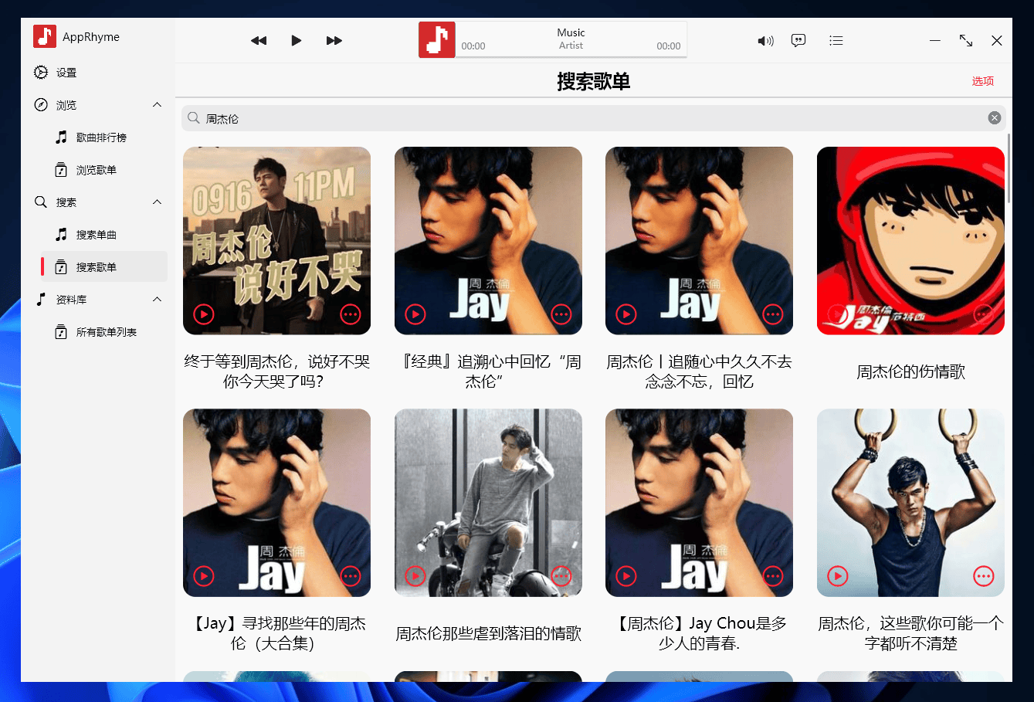Click the play button in top bar

click(297, 40)
